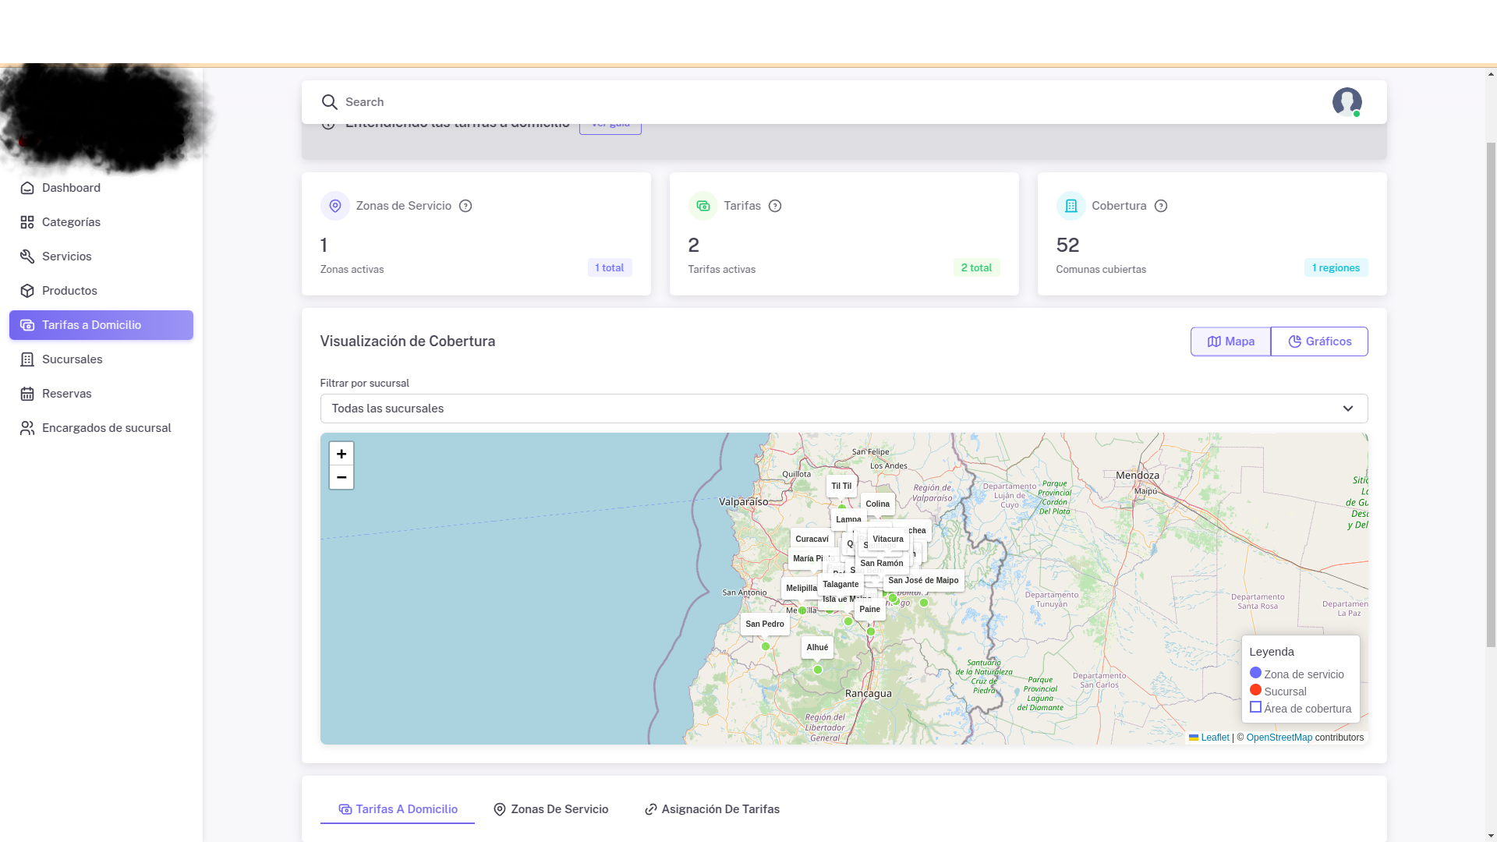Click the Leaflet link on the map
Image resolution: width=1497 pixels, height=842 pixels.
coord(1215,738)
